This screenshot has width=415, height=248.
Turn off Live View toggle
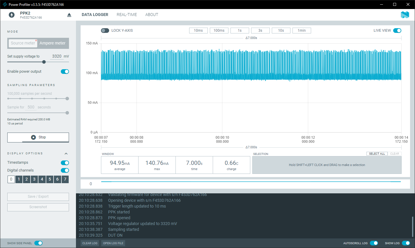click(397, 31)
